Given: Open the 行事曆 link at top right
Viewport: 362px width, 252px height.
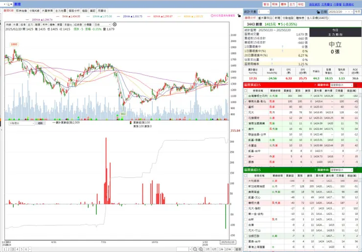Looking at the screenshot, I should click(338, 4).
